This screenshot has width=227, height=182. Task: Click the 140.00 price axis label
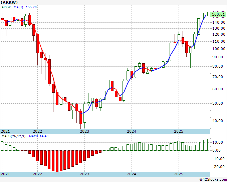pyautogui.click(x=219, y=22)
